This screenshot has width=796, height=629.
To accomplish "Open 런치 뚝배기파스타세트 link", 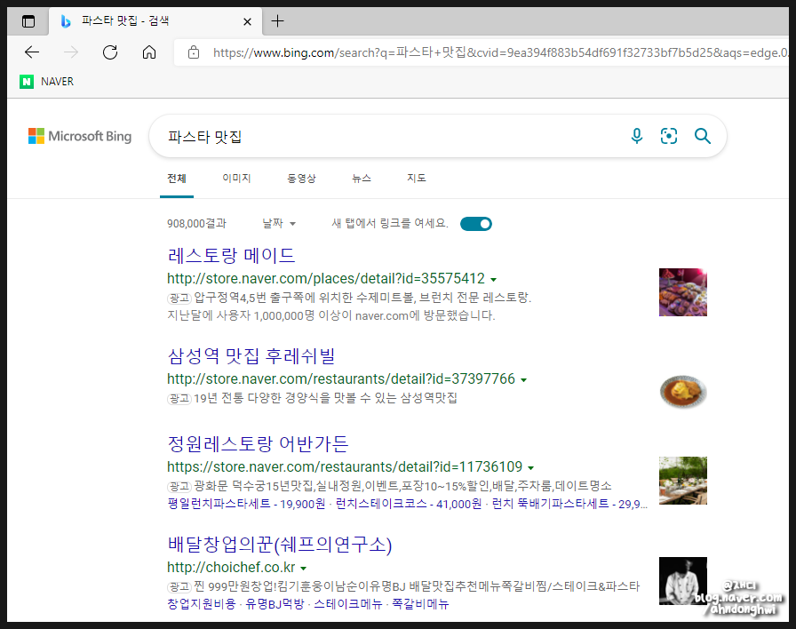I will coord(569,504).
